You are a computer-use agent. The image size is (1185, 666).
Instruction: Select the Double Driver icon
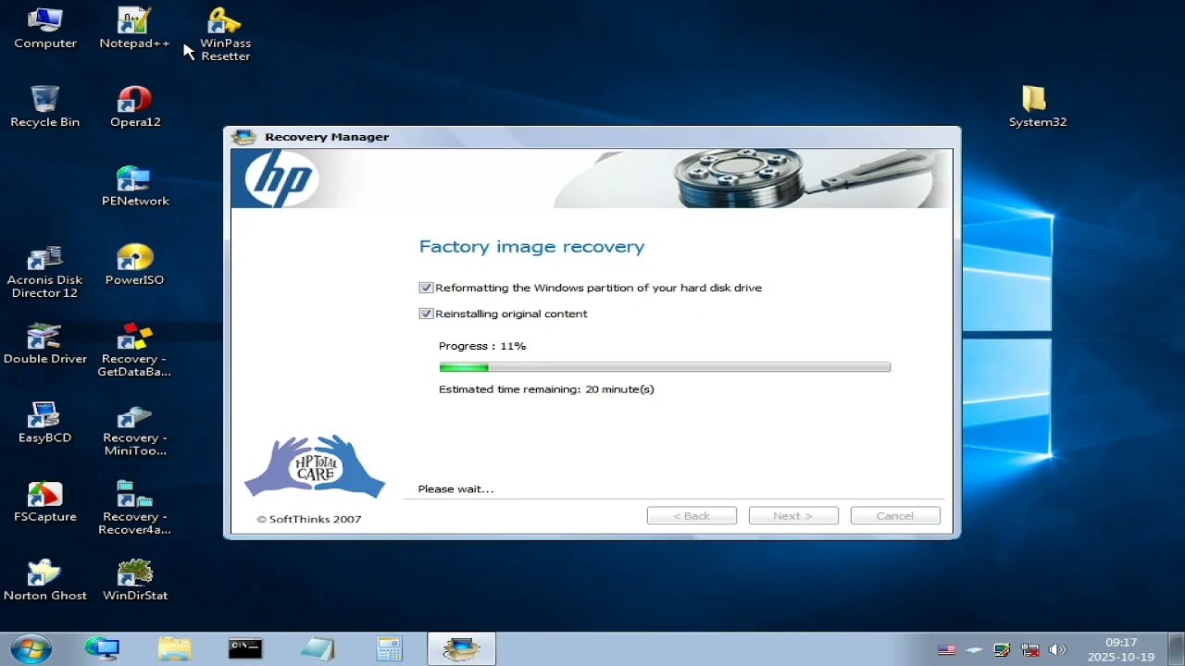(x=44, y=343)
